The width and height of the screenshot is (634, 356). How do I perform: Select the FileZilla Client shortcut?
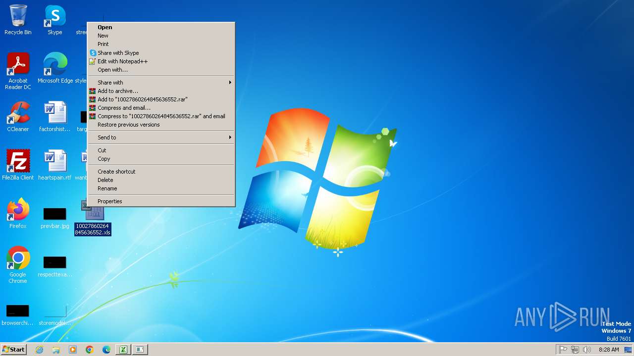coord(18,165)
